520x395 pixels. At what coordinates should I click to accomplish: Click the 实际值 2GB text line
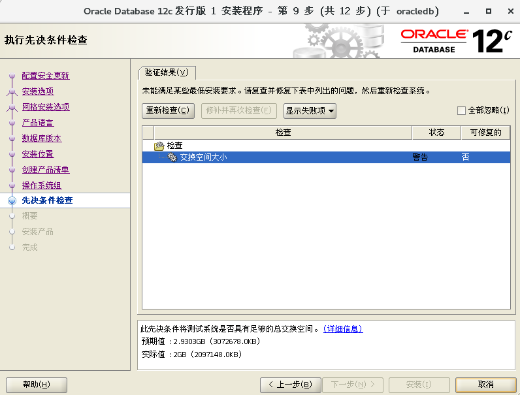[x=191, y=355]
